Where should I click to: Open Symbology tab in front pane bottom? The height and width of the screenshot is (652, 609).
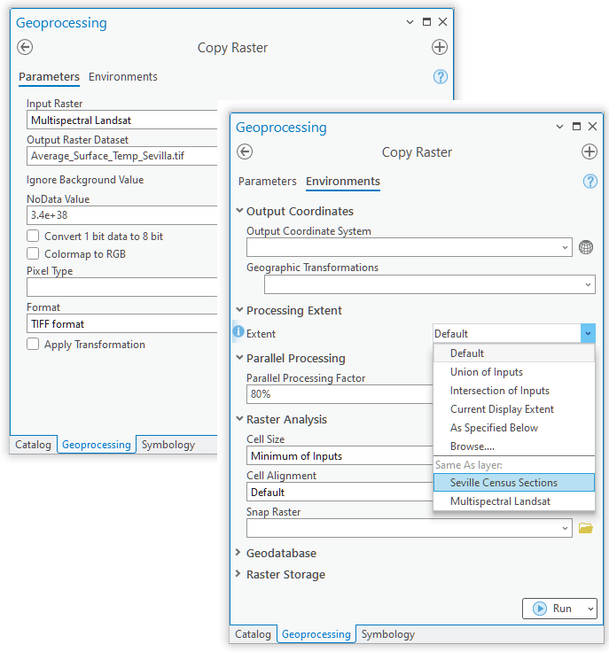point(388,634)
